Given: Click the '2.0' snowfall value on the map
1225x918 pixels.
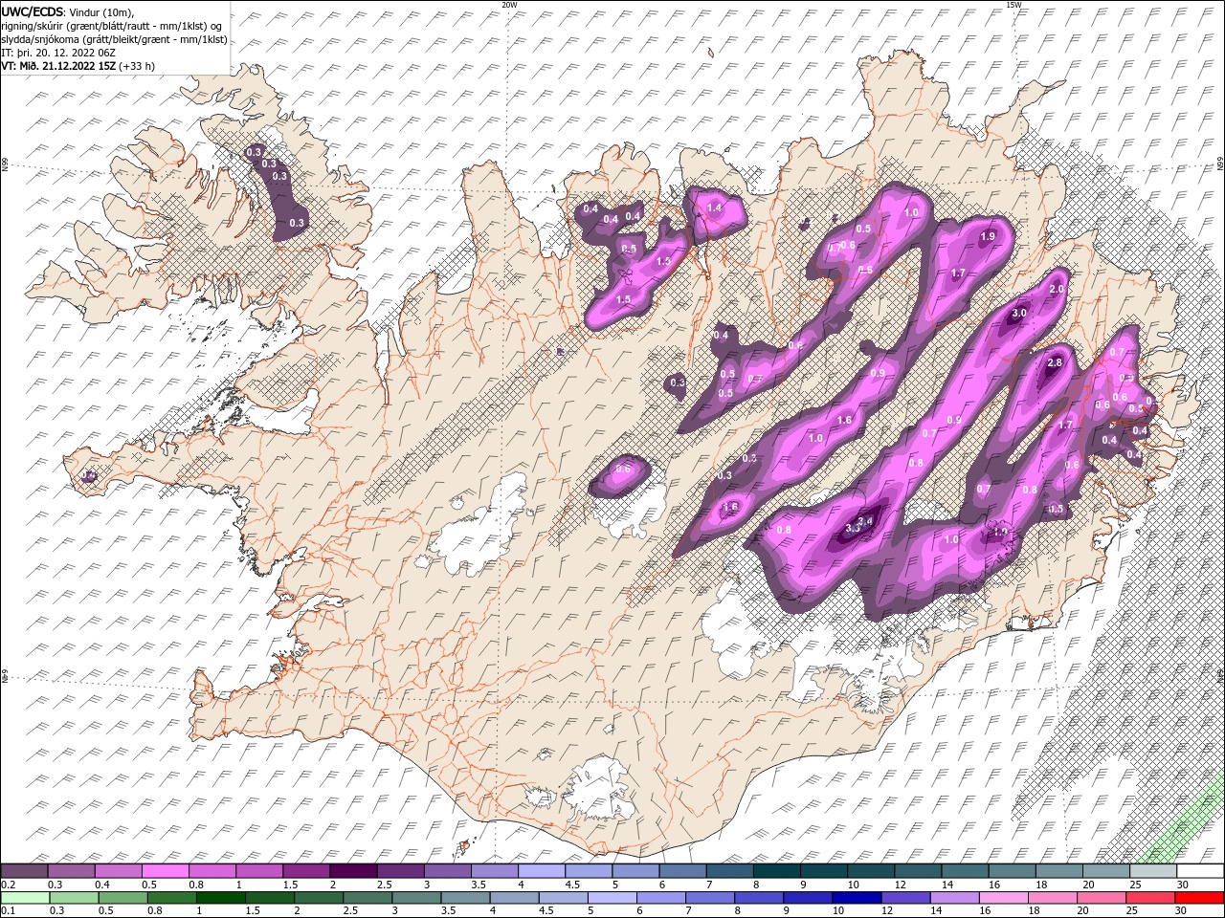Looking at the screenshot, I should tap(1058, 289).
